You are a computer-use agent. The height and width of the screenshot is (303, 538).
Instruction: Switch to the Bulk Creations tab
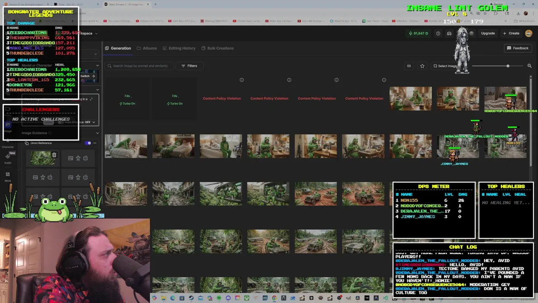pyautogui.click(x=217, y=48)
